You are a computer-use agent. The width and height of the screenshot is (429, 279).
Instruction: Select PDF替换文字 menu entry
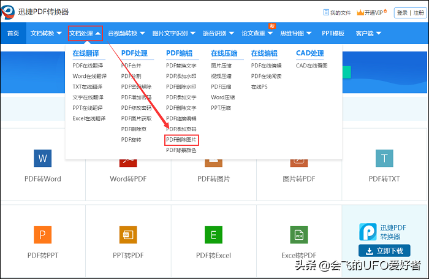point(181,66)
